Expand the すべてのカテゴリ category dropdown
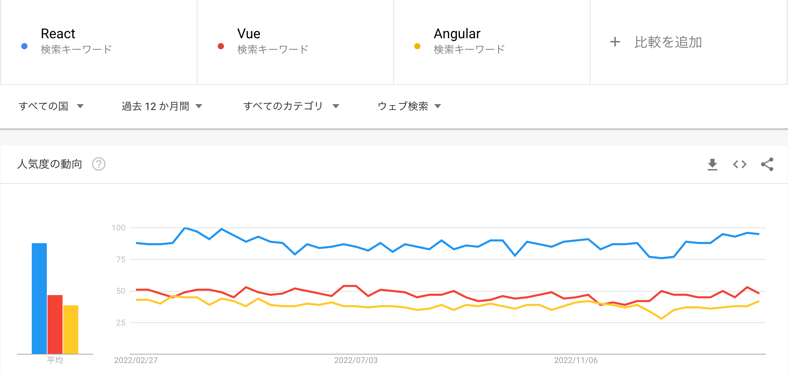This screenshot has width=788, height=375. click(291, 106)
